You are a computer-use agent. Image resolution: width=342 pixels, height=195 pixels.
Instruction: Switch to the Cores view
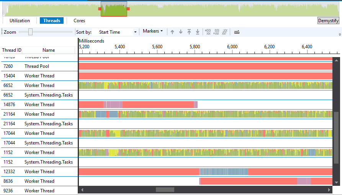(x=79, y=21)
